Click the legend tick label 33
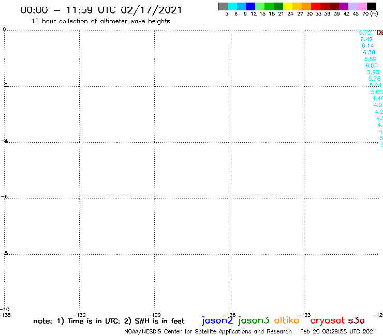 (x=318, y=14)
